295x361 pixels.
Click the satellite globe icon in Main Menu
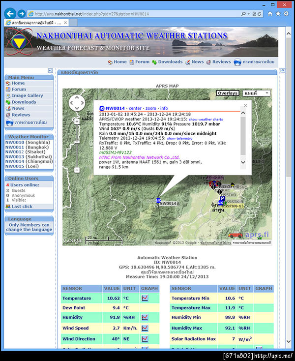click(9, 122)
